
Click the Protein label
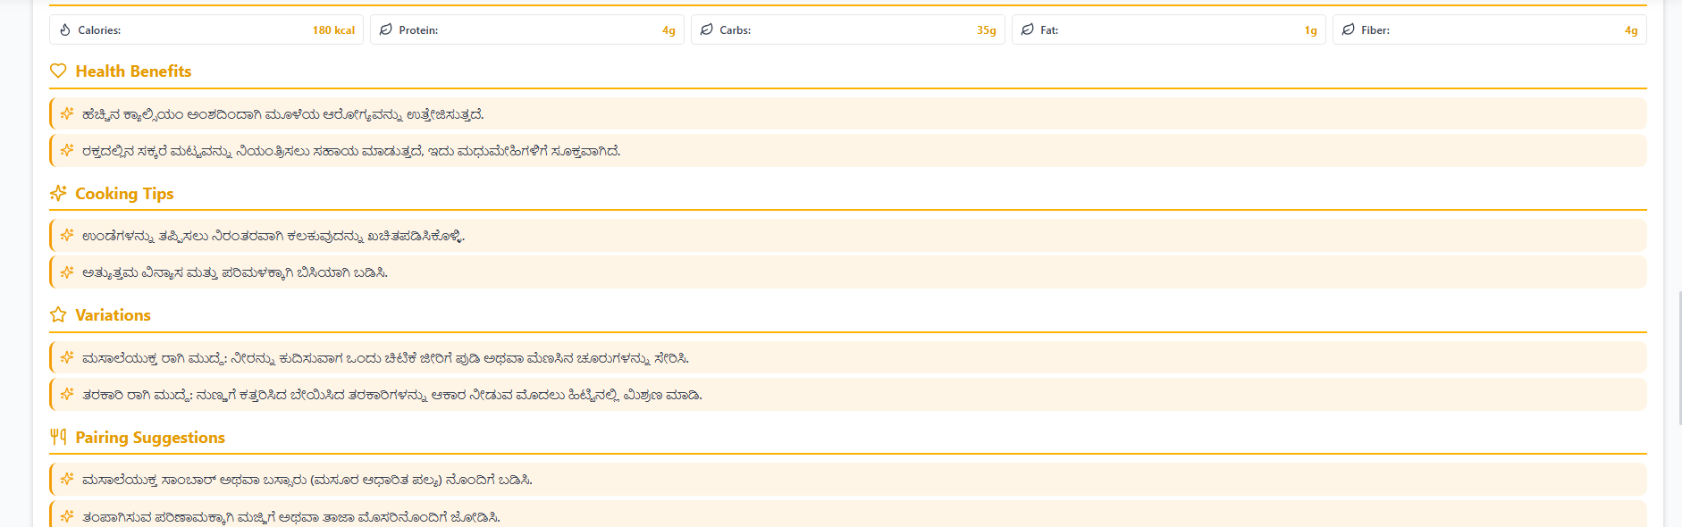[x=418, y=30]
